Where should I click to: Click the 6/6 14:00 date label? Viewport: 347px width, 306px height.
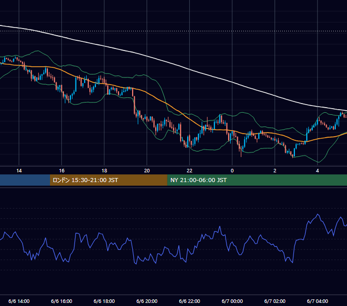point(19,301)
